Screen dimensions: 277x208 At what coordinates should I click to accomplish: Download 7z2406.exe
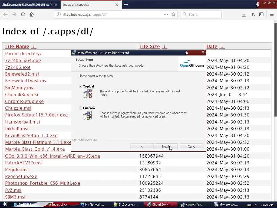click(18, 67)
